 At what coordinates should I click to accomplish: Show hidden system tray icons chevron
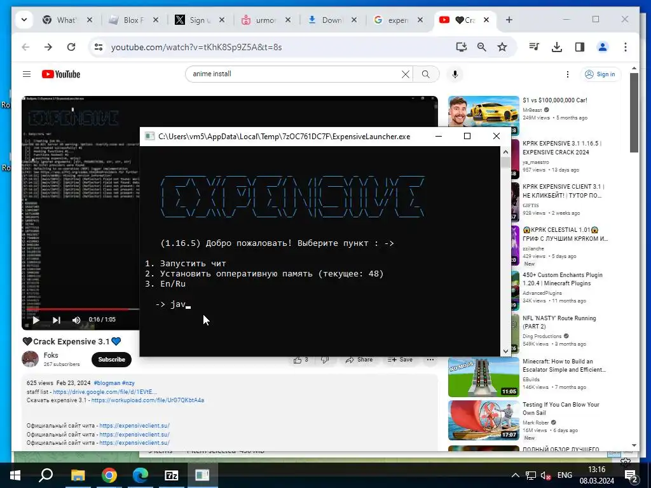515,475
